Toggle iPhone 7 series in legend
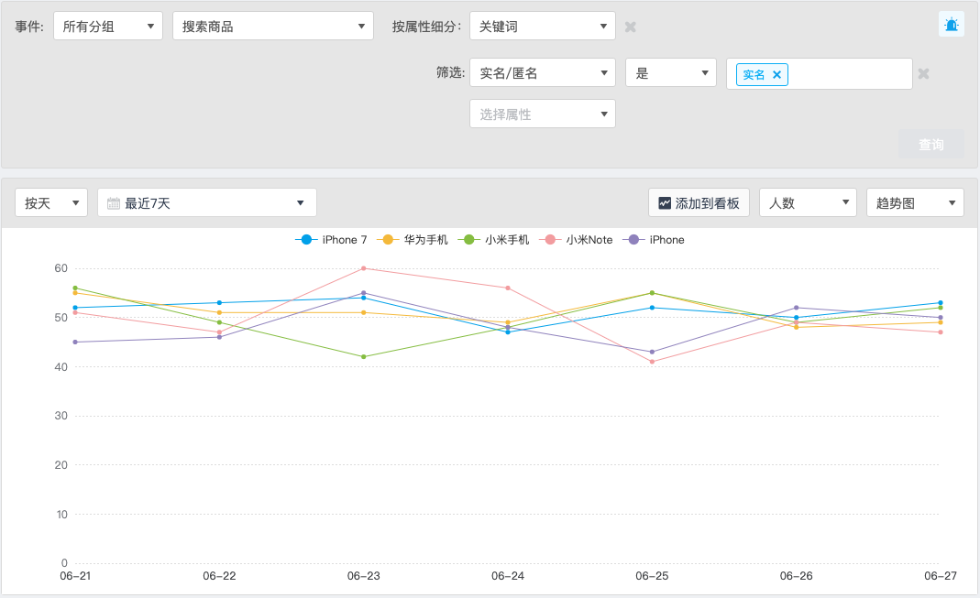Viewport: 980px width, 598px height. [331, 240]
